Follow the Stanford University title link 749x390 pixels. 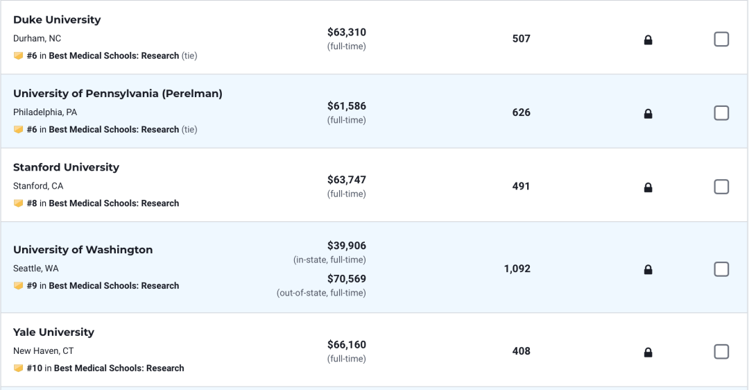click(x=66, y=167)
